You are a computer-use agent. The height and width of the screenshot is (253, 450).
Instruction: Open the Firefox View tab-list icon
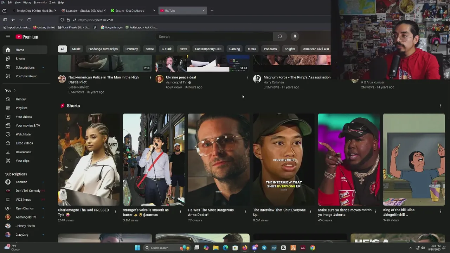tap(4, 11)
